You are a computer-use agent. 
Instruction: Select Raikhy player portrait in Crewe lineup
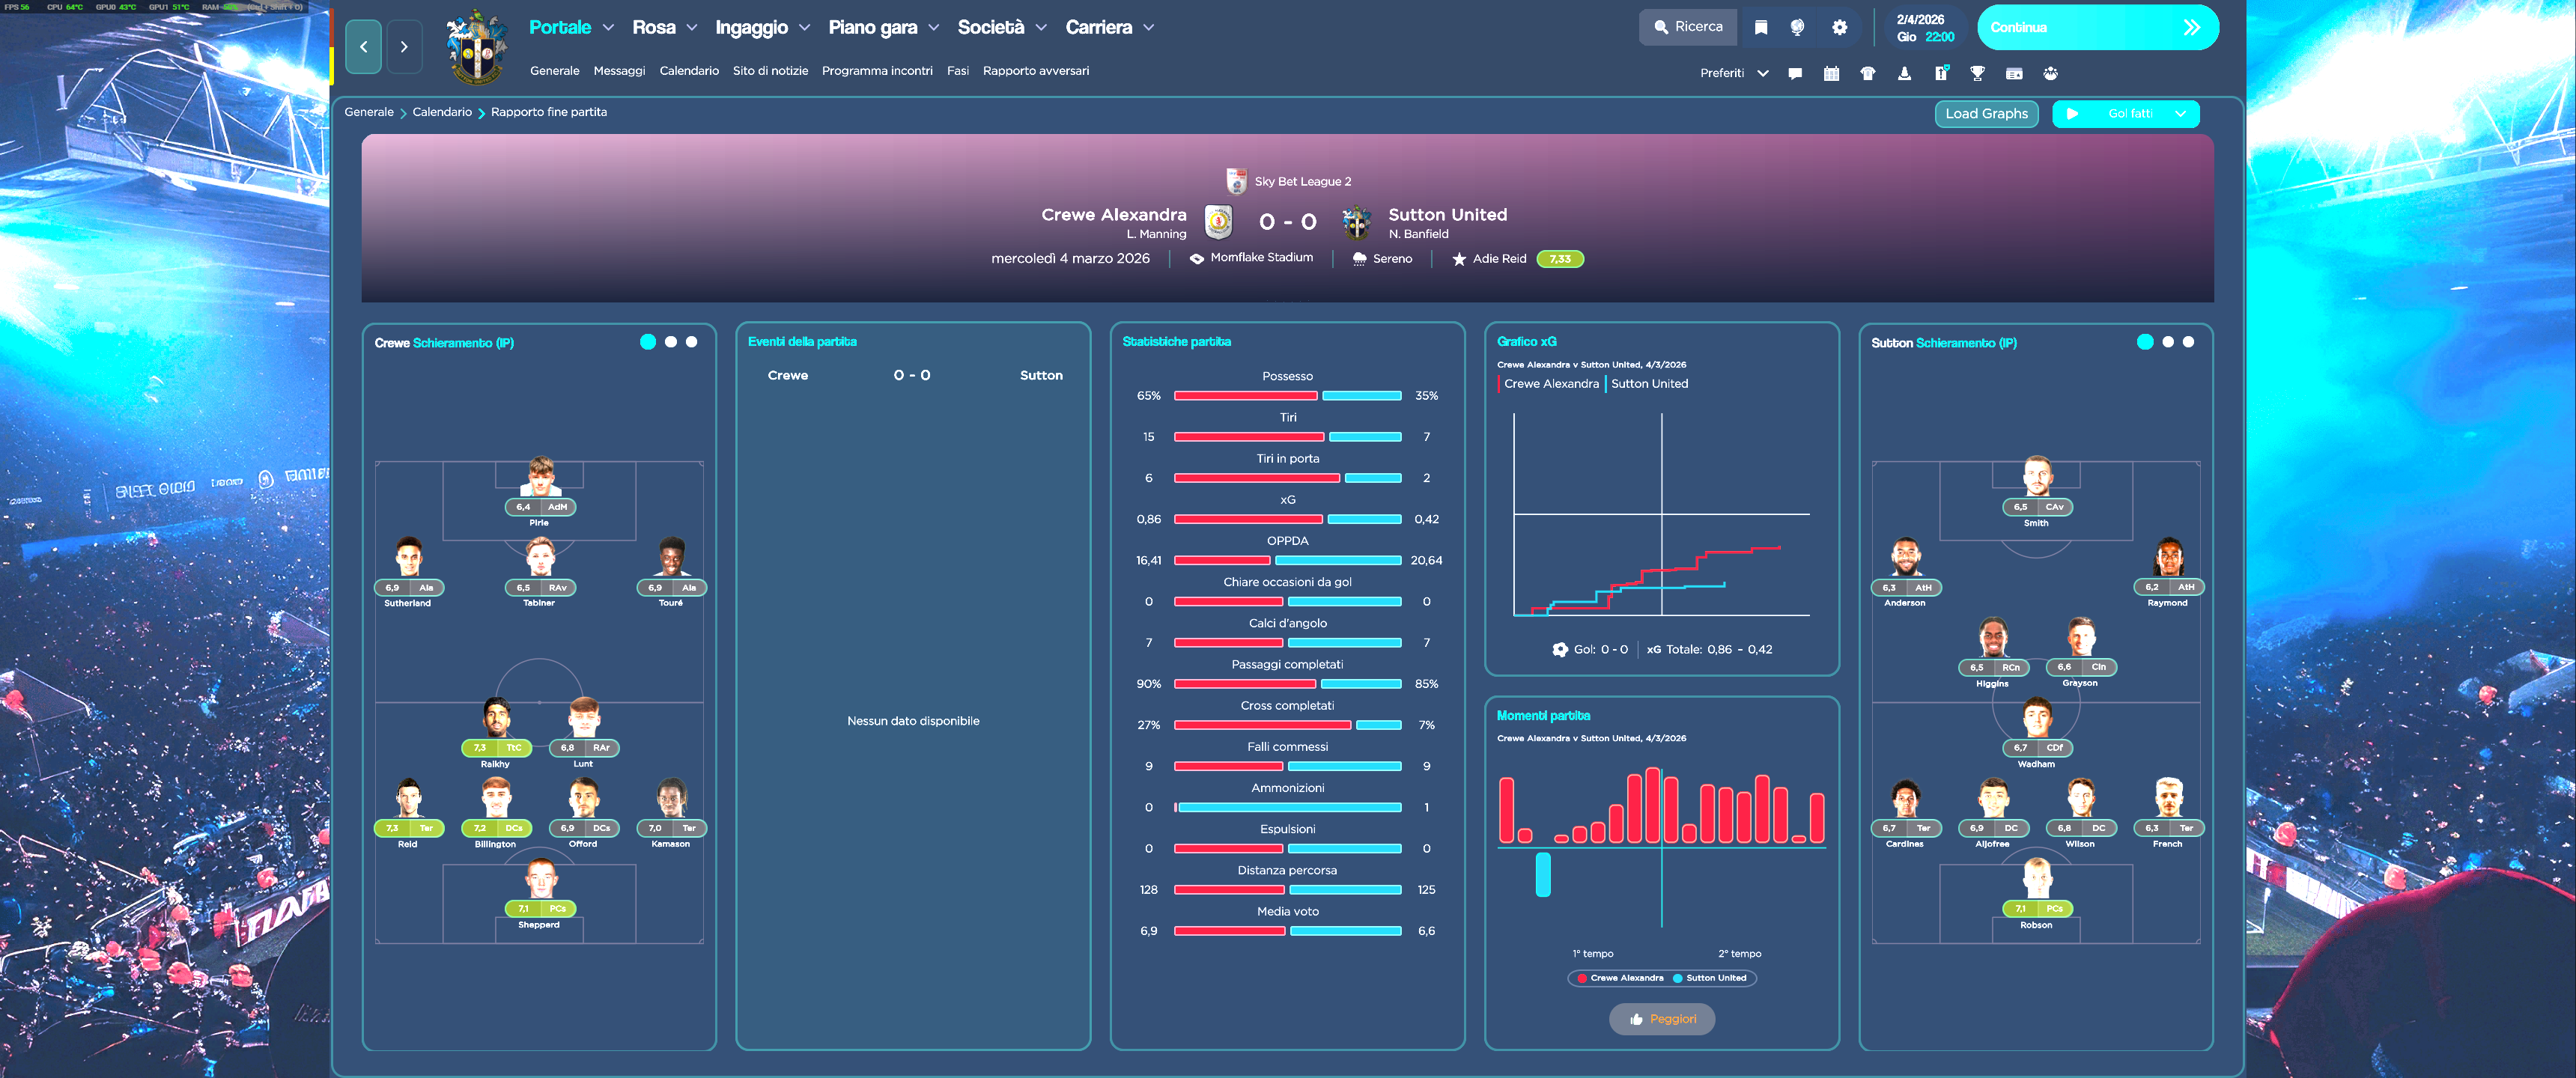pyautogui.click(x=496, y=717)
